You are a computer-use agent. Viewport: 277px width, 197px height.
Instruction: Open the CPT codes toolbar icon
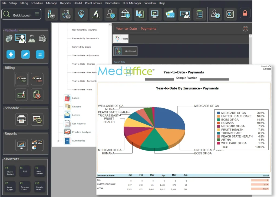[51, 14]
